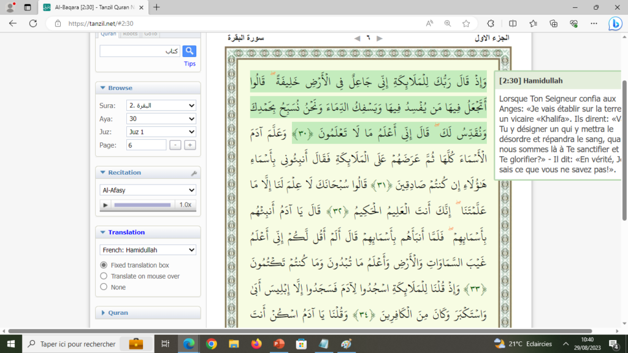Open the Favorites list icon
The width and height of the screenshot is (628, 353).
coord(533,24)
